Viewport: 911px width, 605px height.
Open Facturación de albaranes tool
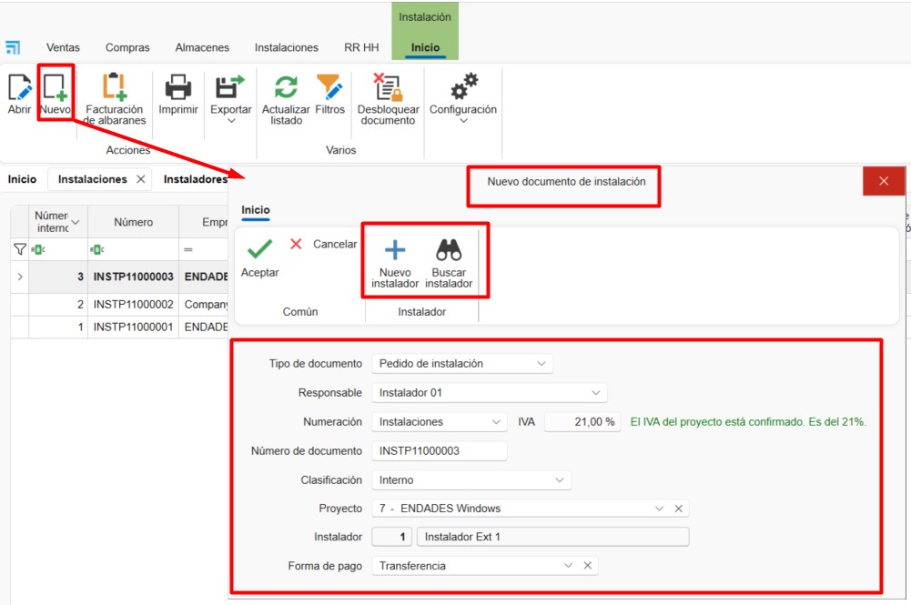pos(115,88)
